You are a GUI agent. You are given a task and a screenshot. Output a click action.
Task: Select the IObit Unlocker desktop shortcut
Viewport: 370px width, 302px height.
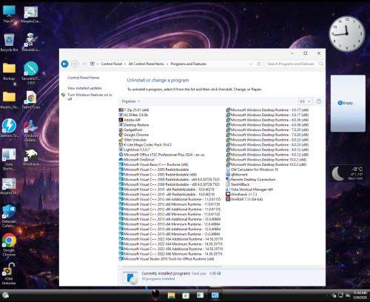[x=9, y=274]
